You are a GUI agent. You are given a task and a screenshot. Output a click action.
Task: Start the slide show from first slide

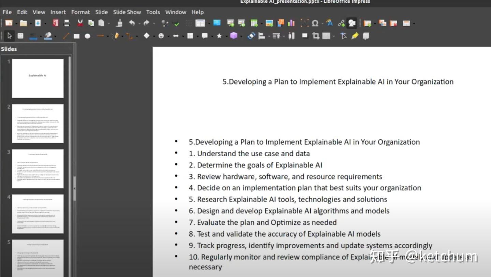(x=231, y=23)
